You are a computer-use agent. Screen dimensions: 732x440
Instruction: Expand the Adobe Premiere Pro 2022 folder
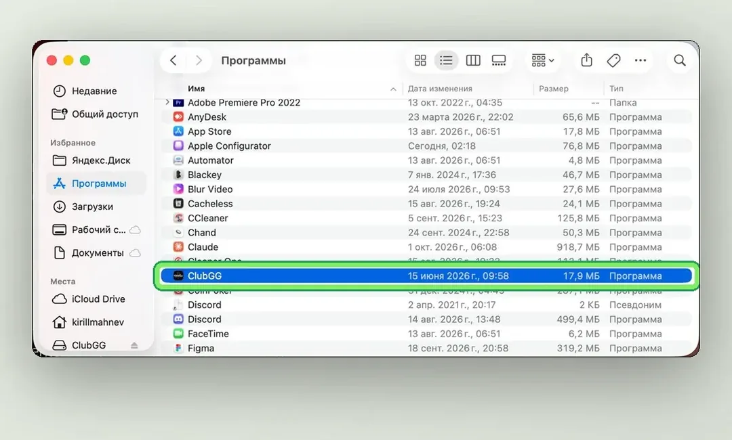(x=167, y=102)
